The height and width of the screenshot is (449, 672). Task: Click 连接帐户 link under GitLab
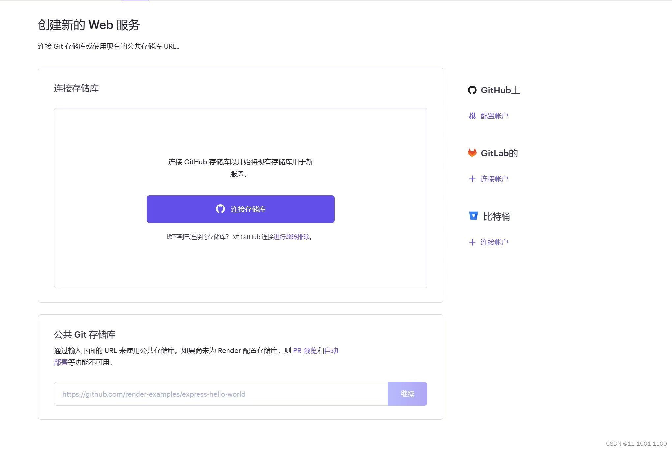[494, 179]
